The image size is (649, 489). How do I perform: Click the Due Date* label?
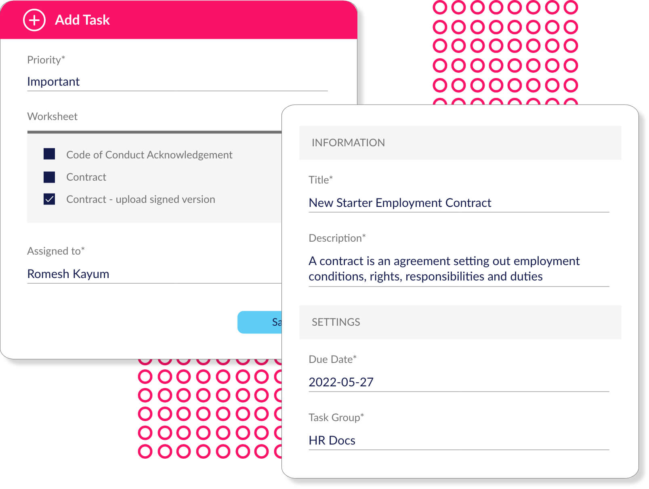(332, 359)
